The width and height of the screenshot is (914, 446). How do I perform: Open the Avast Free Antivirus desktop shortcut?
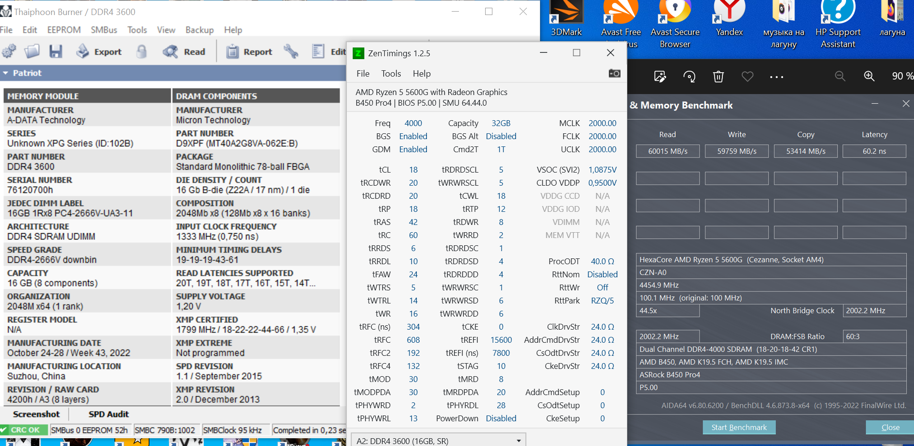point(621,24)
